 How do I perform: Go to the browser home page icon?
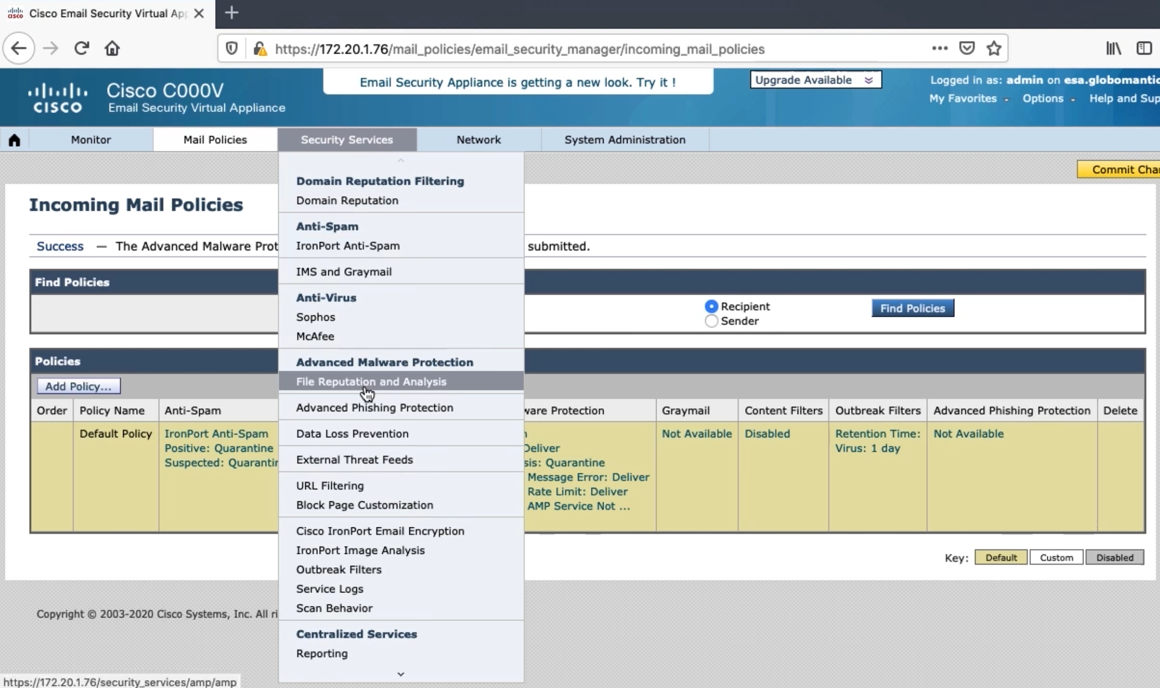pyautogui.click(x=112, y=49)
